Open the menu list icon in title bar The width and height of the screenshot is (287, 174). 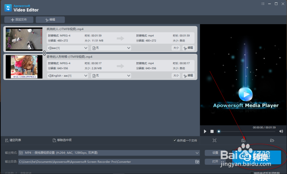pyautogui.click(x=263, y=4)
